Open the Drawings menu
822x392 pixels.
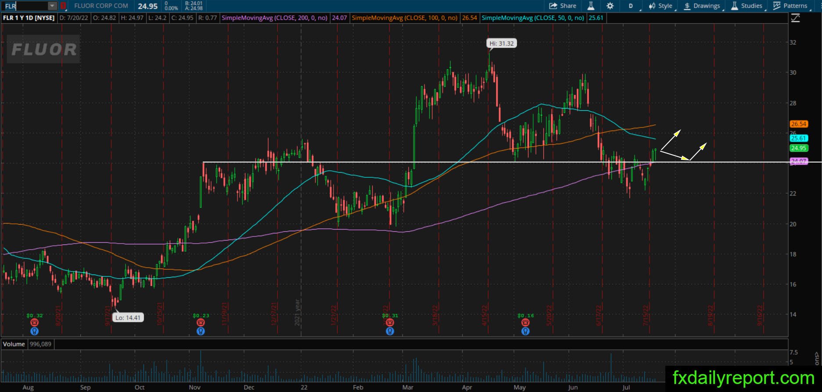tap(703, 6)
